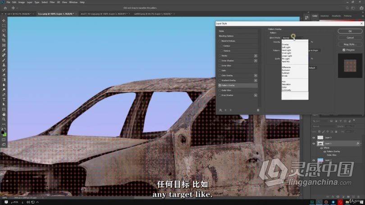This screenshot has height=205, width=365.
Task: Select the Brush tool
Action: [x=4, y=60]
